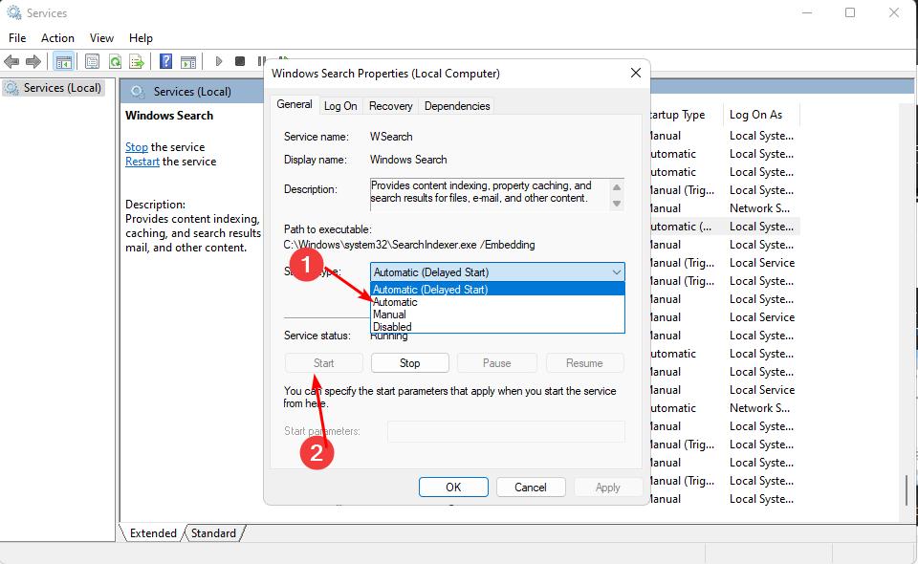Toggle the Show/Hide Console Tree toolbar icon
918x564 pixels.
(63, 61)
